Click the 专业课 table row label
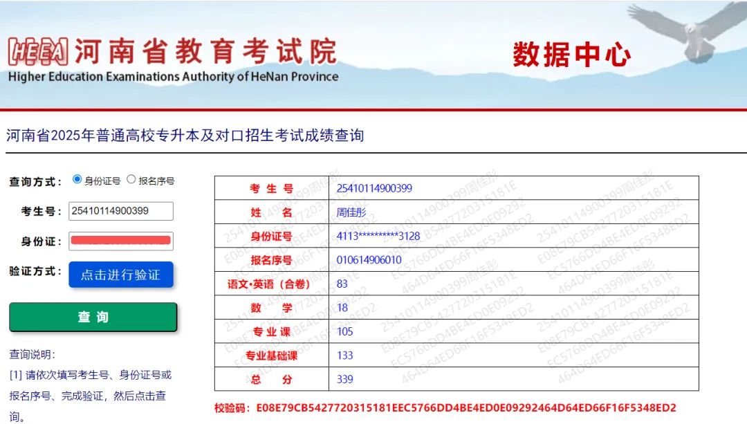 272,331
